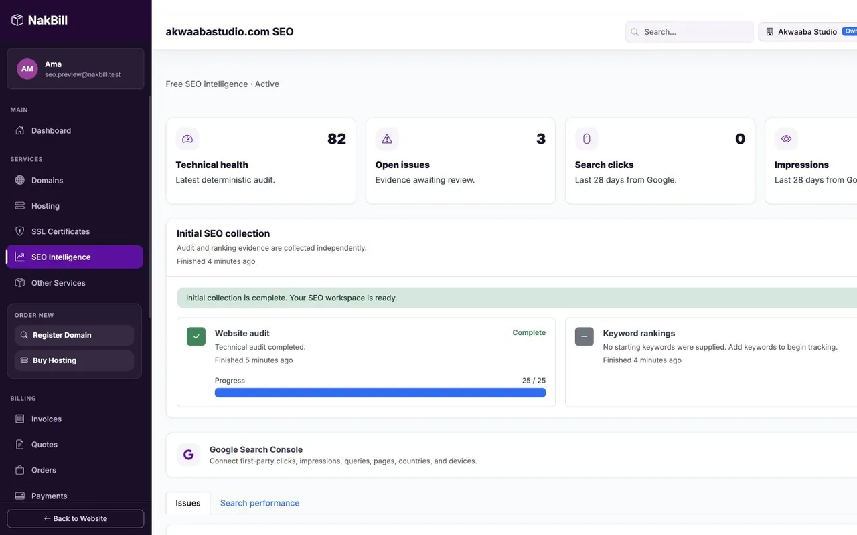Click the 'akwaabastudio.com SEO' page title
857x535 pixels.
(230, 31)
